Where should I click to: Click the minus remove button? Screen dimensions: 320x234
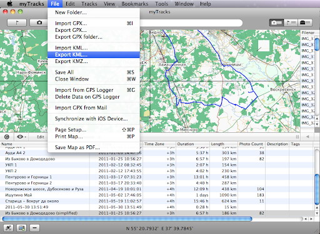(34, 228)
